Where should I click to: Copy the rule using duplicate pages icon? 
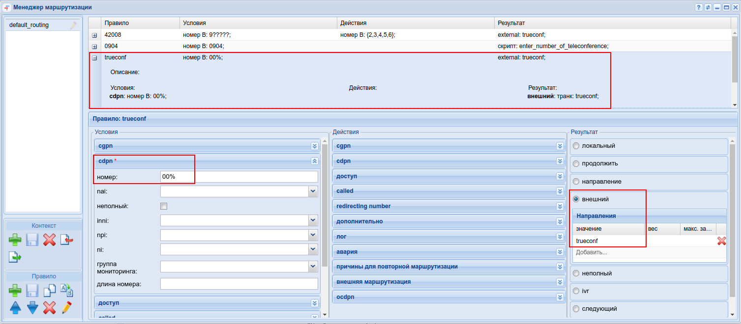point(49,291)
